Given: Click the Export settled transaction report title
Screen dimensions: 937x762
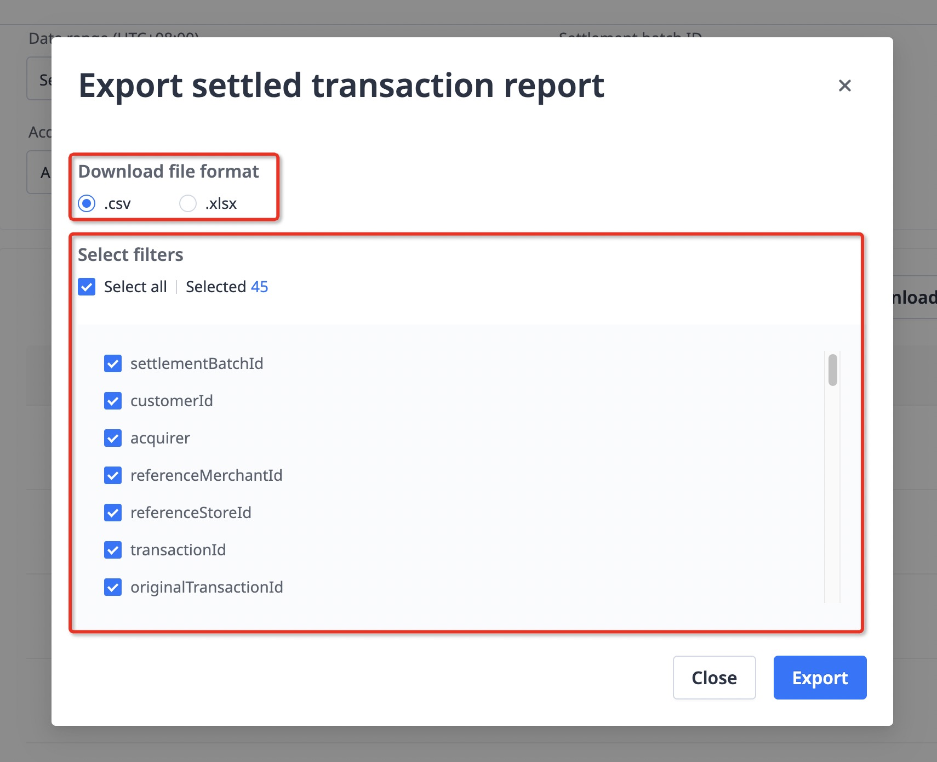Looking at the screenshot, I should tap(341, 86).
